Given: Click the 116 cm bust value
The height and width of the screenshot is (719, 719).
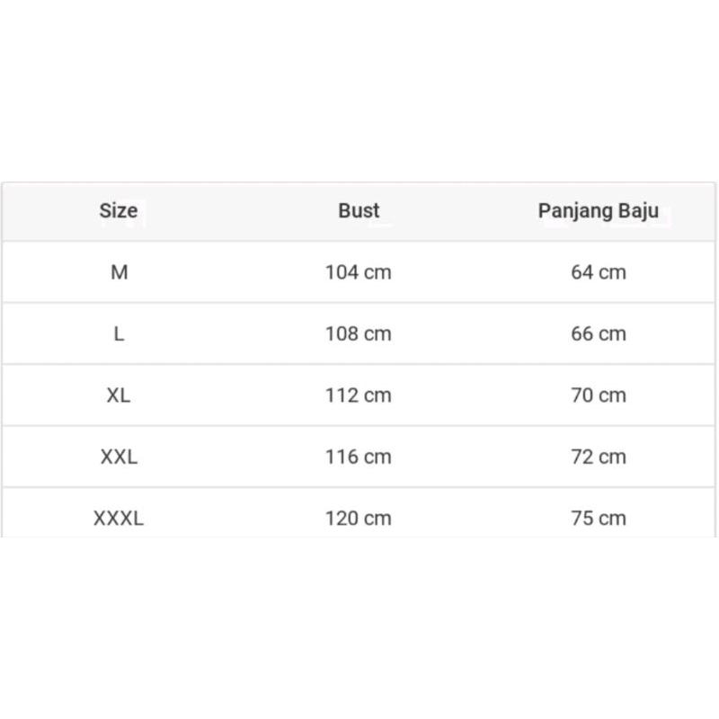Looking at the screenshot, I should pyautogui.click(x=359, y=457).
